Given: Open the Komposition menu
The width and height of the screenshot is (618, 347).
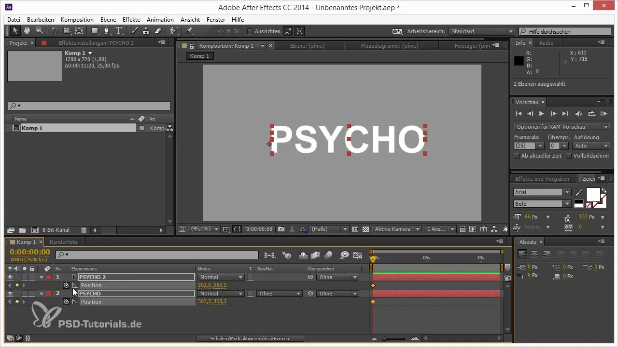Looking at the screenshot, I should click(77, 20).
